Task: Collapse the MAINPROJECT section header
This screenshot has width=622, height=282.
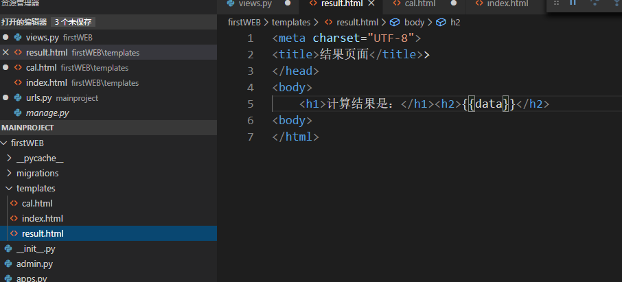Action: click(x=108, y=128)
